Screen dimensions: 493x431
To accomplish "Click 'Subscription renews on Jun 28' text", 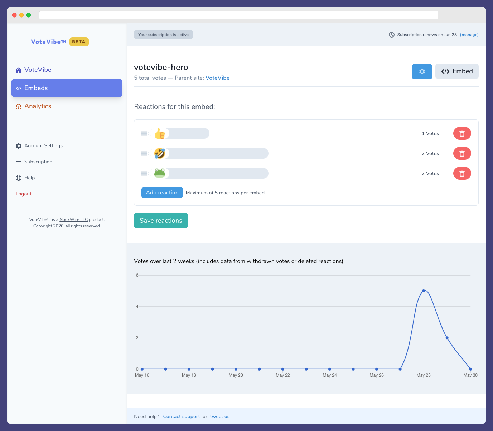I will (x=427, y=35).
